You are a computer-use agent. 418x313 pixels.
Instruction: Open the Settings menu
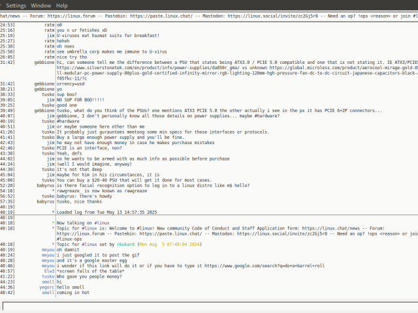tap(16, 5)
